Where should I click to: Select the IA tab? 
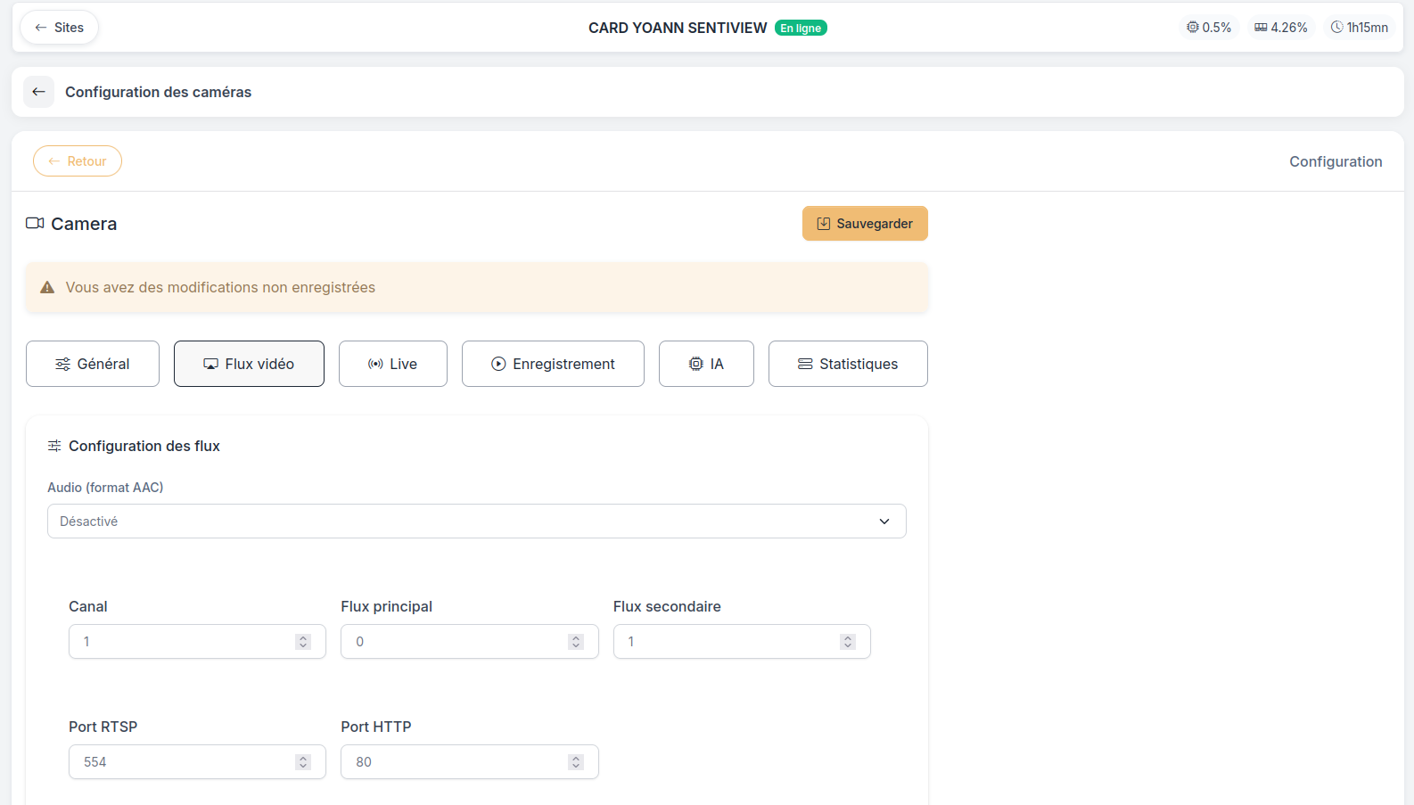click(706, 364)
